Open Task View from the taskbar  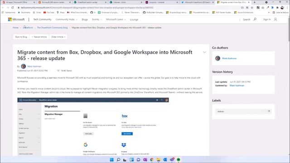point(125,160)
